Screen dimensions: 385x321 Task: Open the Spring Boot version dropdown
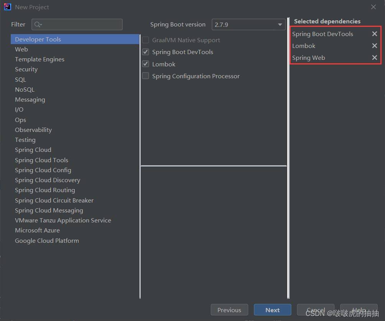tap(248, 25)
